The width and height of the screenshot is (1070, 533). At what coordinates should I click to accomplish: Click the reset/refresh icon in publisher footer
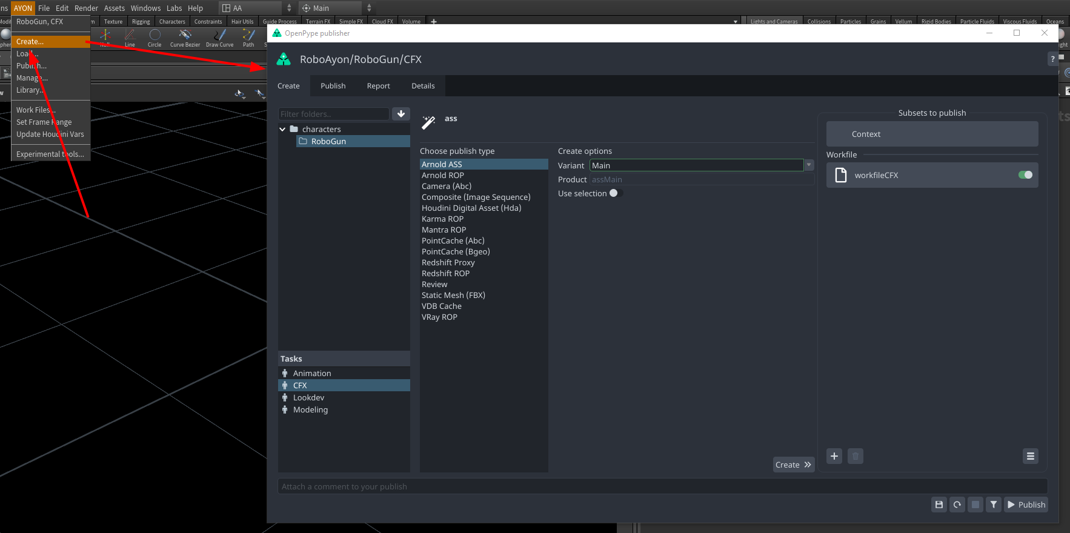[x=957, y=505]
